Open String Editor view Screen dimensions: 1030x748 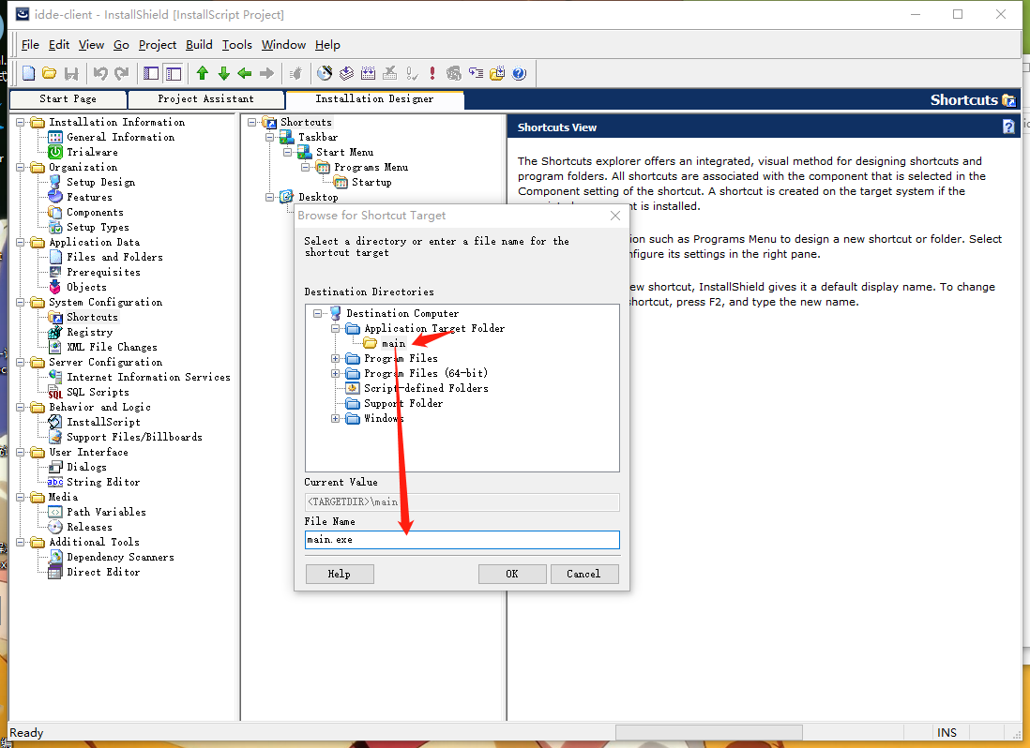tap(103, 482)
